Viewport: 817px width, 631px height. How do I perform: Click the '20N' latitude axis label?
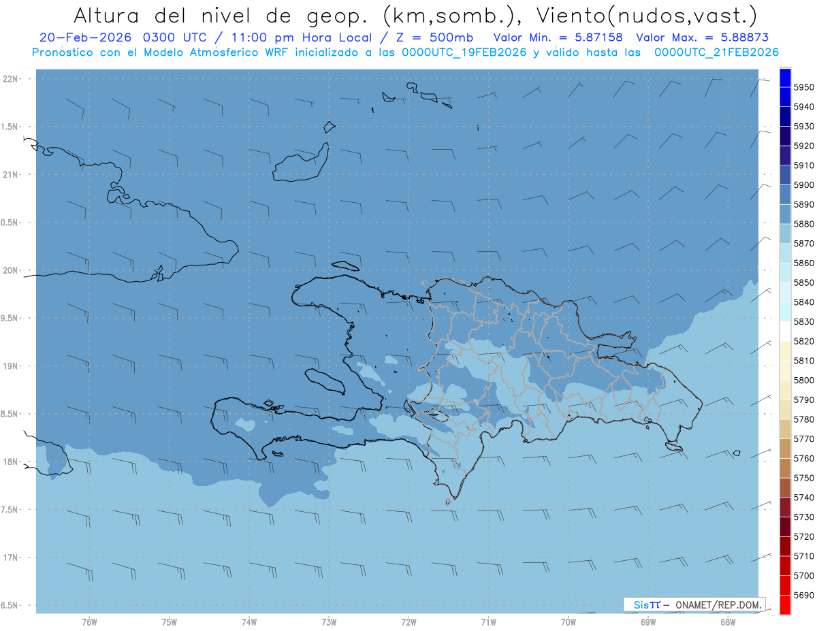(10, 270)
